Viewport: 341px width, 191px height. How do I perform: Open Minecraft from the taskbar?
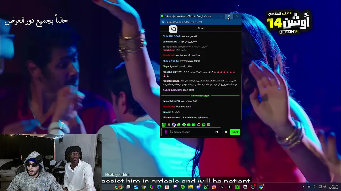tap(237, 187)
